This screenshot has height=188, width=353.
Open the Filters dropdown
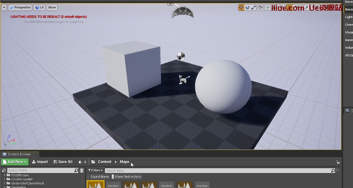point(95,170)
